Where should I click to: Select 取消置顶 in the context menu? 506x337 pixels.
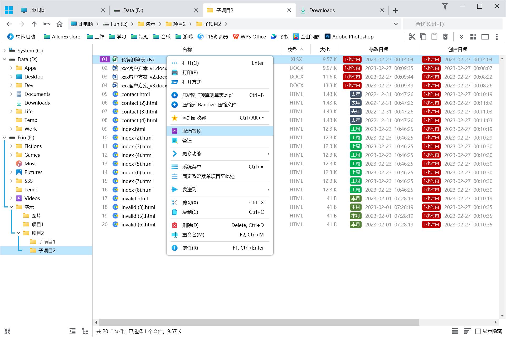pos(192,131)
